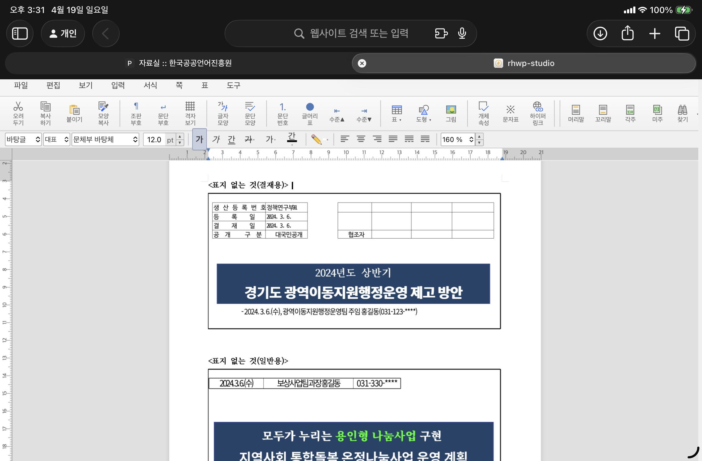Open the 도구 menu
This screenshot has width=702, height=461.
pyautogui.click(x=234, y=86)
